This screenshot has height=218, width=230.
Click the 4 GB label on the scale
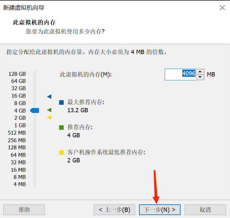[x=20, y=111]
